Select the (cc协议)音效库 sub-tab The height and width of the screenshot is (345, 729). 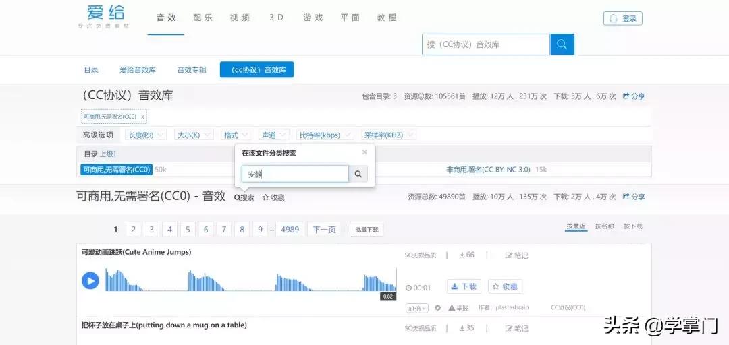tap(256, 70)
